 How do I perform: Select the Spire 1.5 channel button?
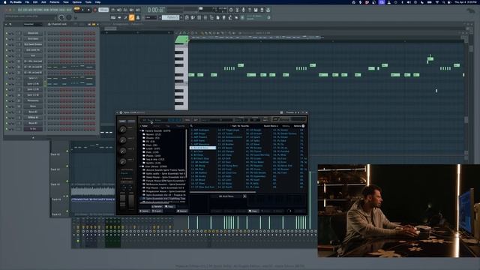pyautogui.click(x=33, y=78)
